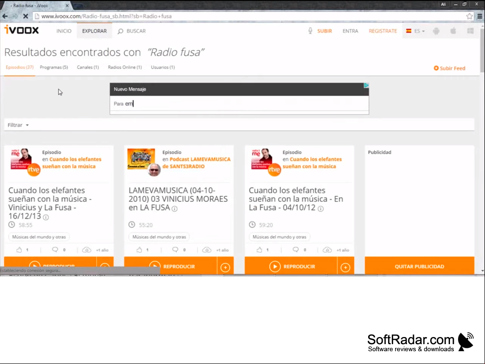Click the LAMEVAMUSICA episode thumbnail
The image size is (485, 364).
(x=141, y=159)
